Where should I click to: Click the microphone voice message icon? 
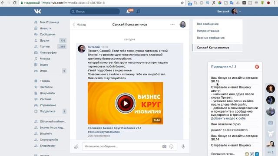point(183,146)
